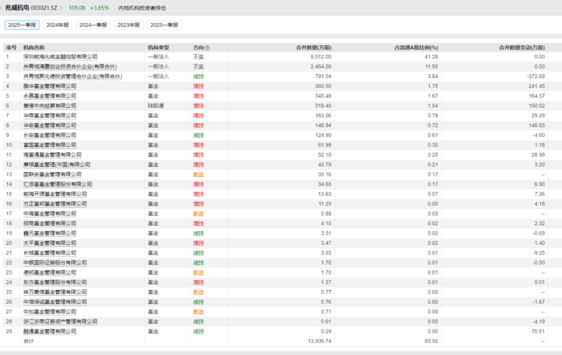This screenshot has height=355, width=562.
Task: Click the 合并数量(万股) column header
Action: tap(314, 47)
